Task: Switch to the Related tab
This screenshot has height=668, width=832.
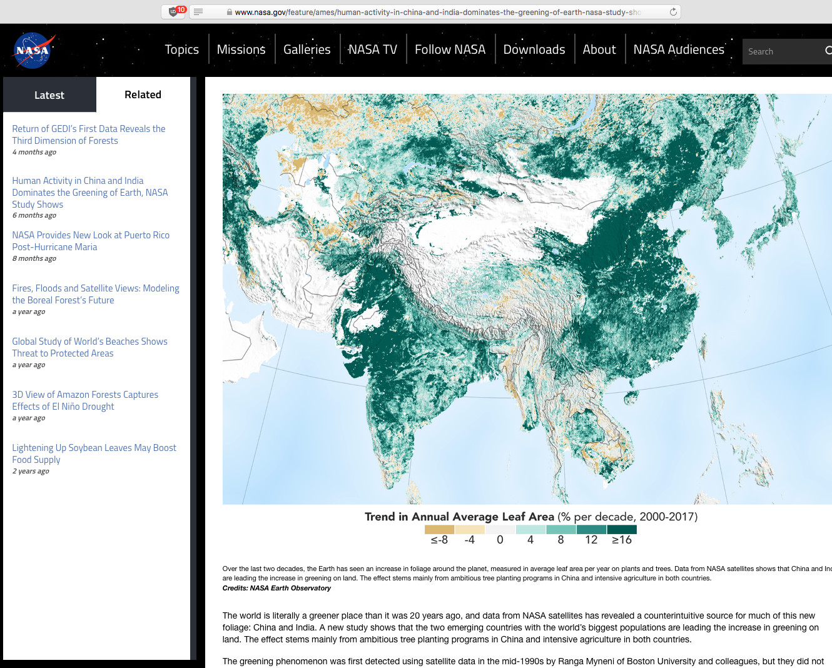Action: point(143,95)
